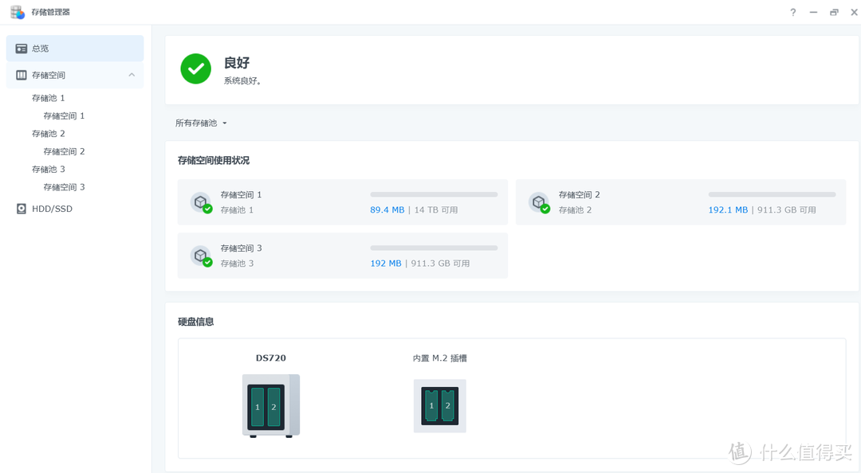This screenshot has width=861, height=473.
Task: Click the help question mark
Action: pyautogui.click(x=792, y=12)
